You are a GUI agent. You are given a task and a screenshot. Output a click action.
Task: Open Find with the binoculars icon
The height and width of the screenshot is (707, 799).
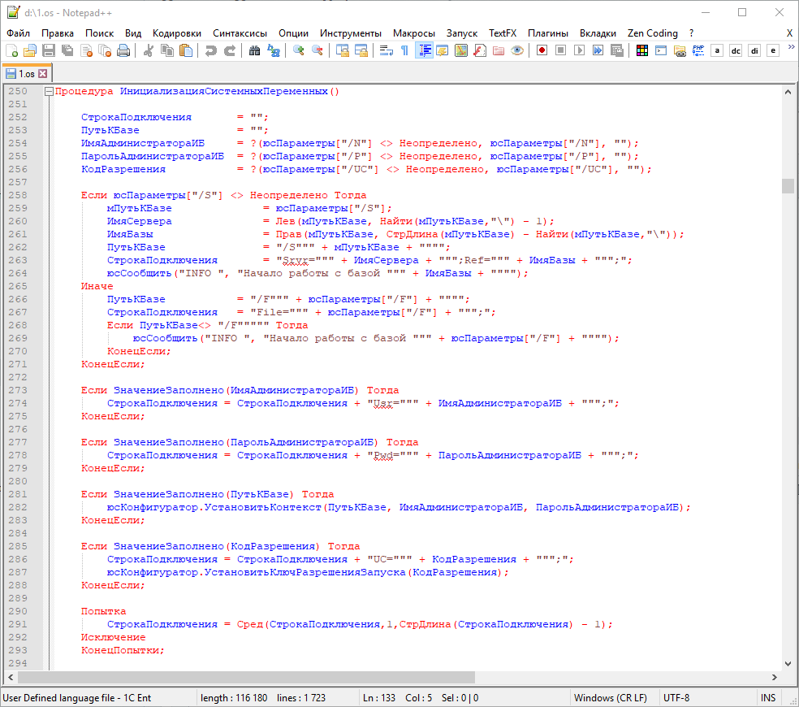click(254, 50)
